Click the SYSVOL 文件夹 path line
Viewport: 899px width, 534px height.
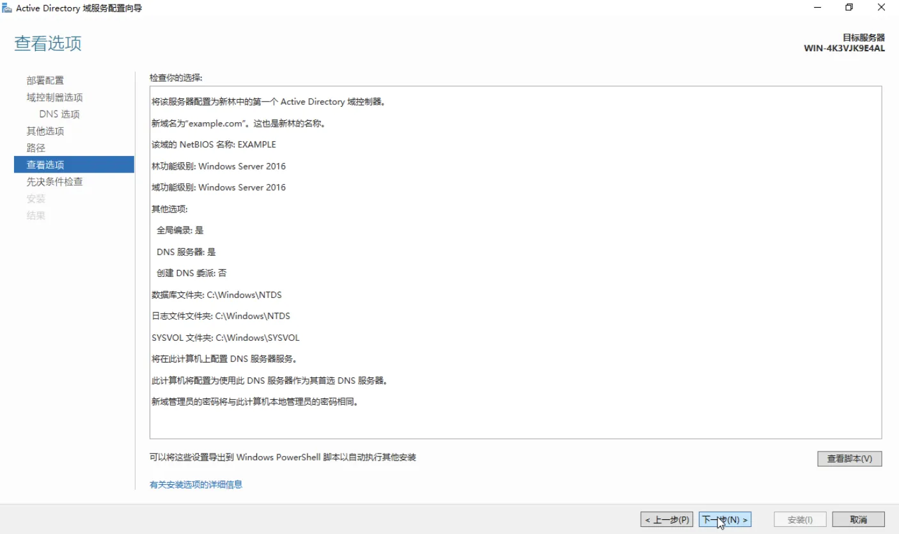click(225, 338)
